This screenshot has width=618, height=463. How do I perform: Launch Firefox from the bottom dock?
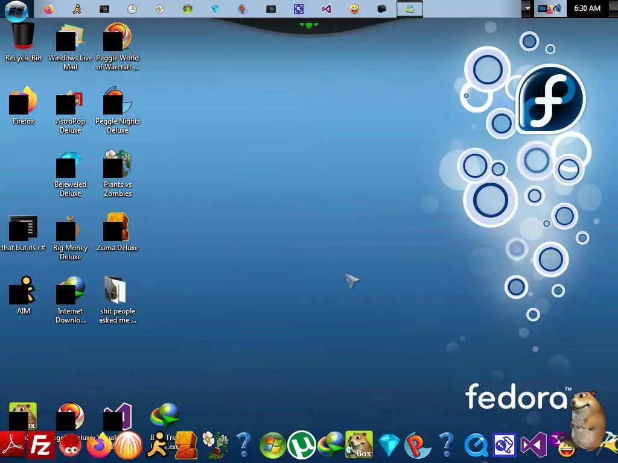tap(98, 446)
